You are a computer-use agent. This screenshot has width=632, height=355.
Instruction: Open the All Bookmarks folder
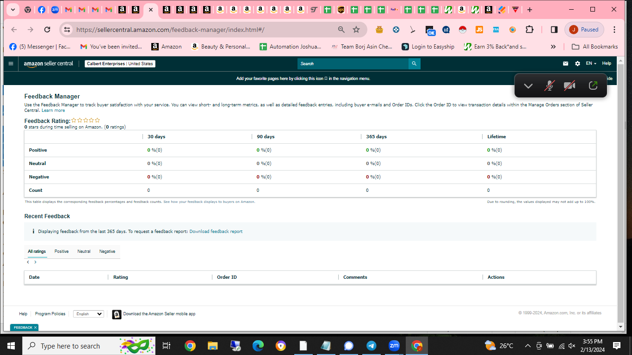595,47
